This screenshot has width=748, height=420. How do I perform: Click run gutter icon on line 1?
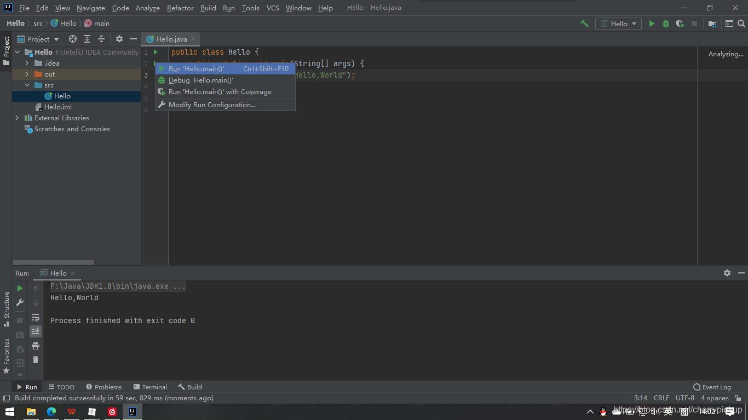pos(156,52)
